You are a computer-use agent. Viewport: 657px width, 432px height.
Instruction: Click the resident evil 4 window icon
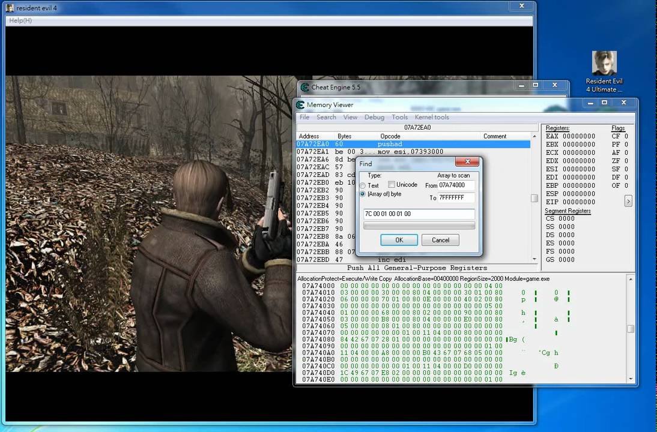tap(10, 8)
